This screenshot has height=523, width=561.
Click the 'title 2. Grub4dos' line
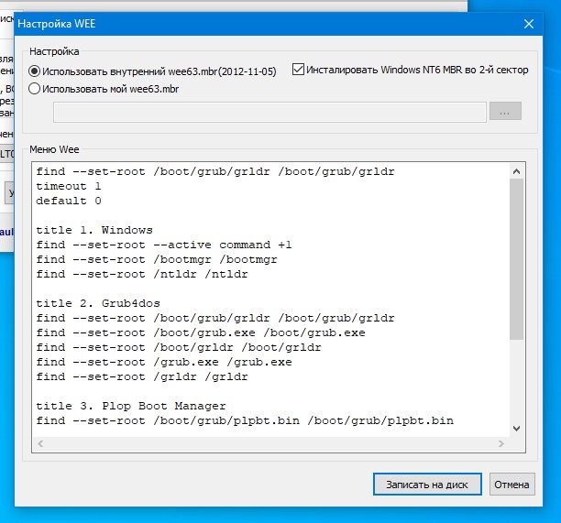[x=98, y=303]
